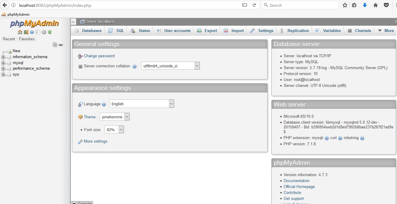Click the New database icon in tree

click(10, 51)
